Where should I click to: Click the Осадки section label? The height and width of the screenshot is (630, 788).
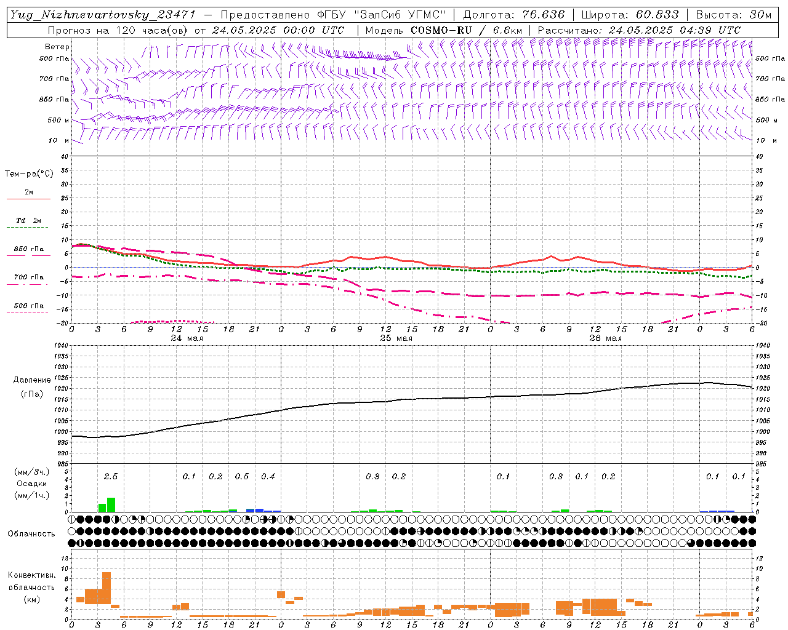31,484
